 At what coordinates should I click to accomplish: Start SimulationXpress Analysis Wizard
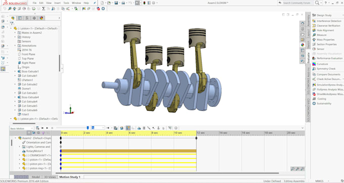tap(328, 84)
